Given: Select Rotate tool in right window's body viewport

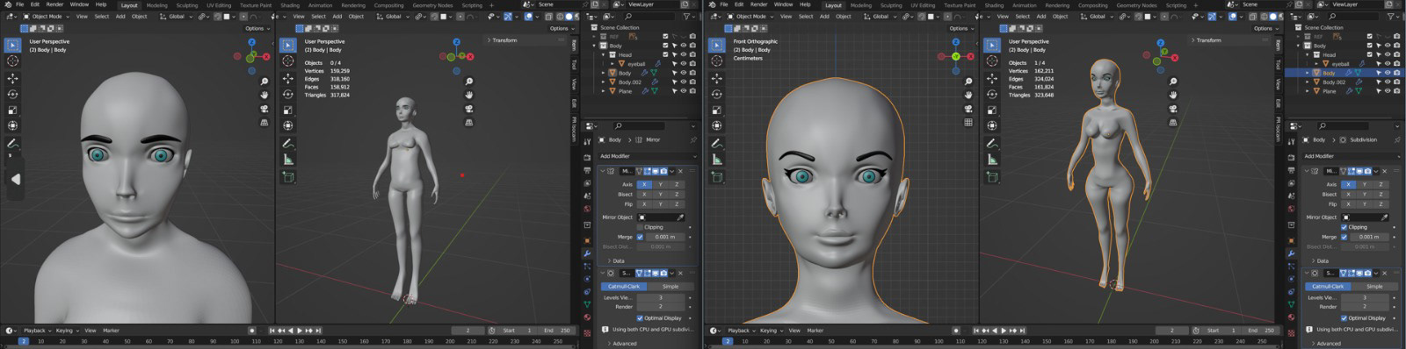Looking at the screenshot, I should click(x=992, y=94).
